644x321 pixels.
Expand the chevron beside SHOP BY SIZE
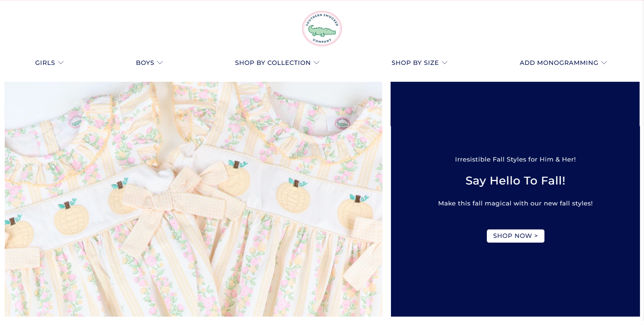pos(445,63)
